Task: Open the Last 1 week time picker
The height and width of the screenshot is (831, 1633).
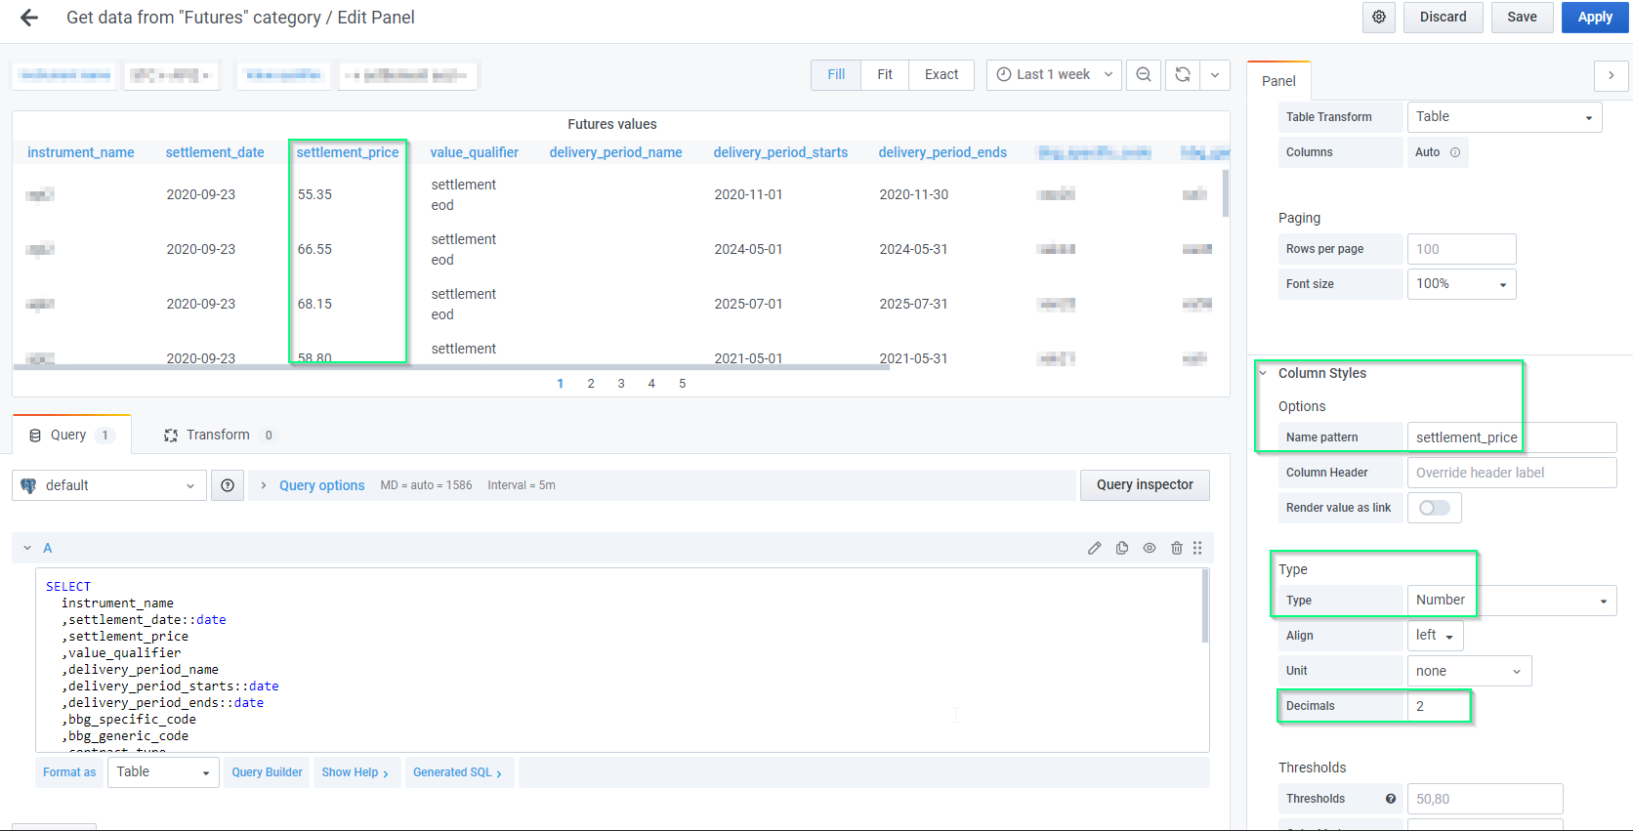Action: 1054,74
